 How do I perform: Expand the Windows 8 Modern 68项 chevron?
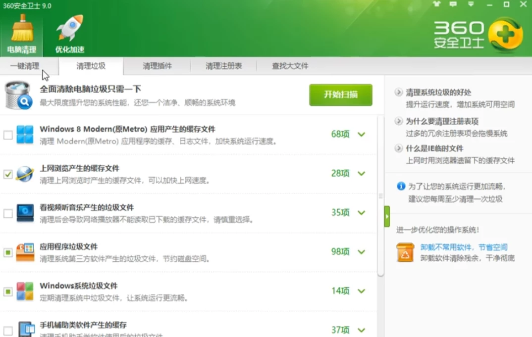[x=362, y=134]
